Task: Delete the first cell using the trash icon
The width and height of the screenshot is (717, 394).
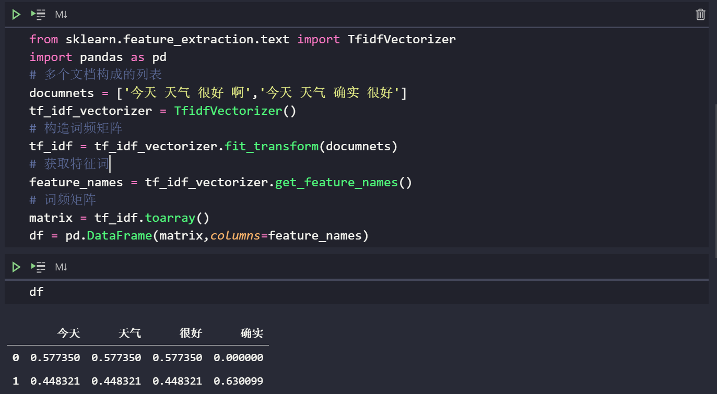Action: coord(700,14)
